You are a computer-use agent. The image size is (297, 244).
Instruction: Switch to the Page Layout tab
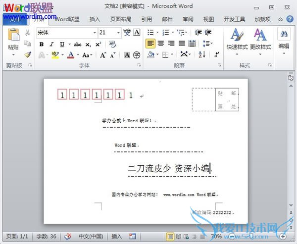[121, 19]
